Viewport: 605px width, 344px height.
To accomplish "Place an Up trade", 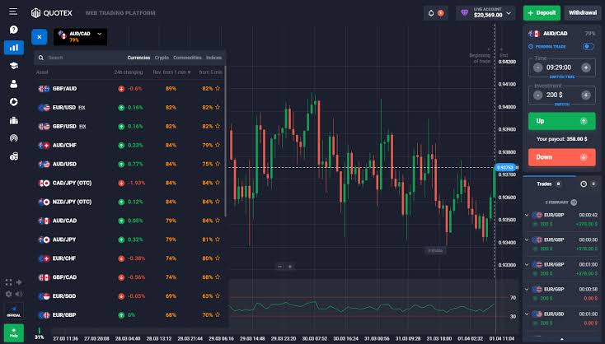I will click(x=562, y=121).
